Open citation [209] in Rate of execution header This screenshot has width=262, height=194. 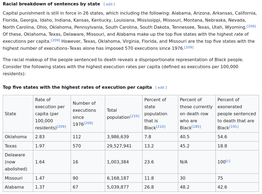[61, 127]
